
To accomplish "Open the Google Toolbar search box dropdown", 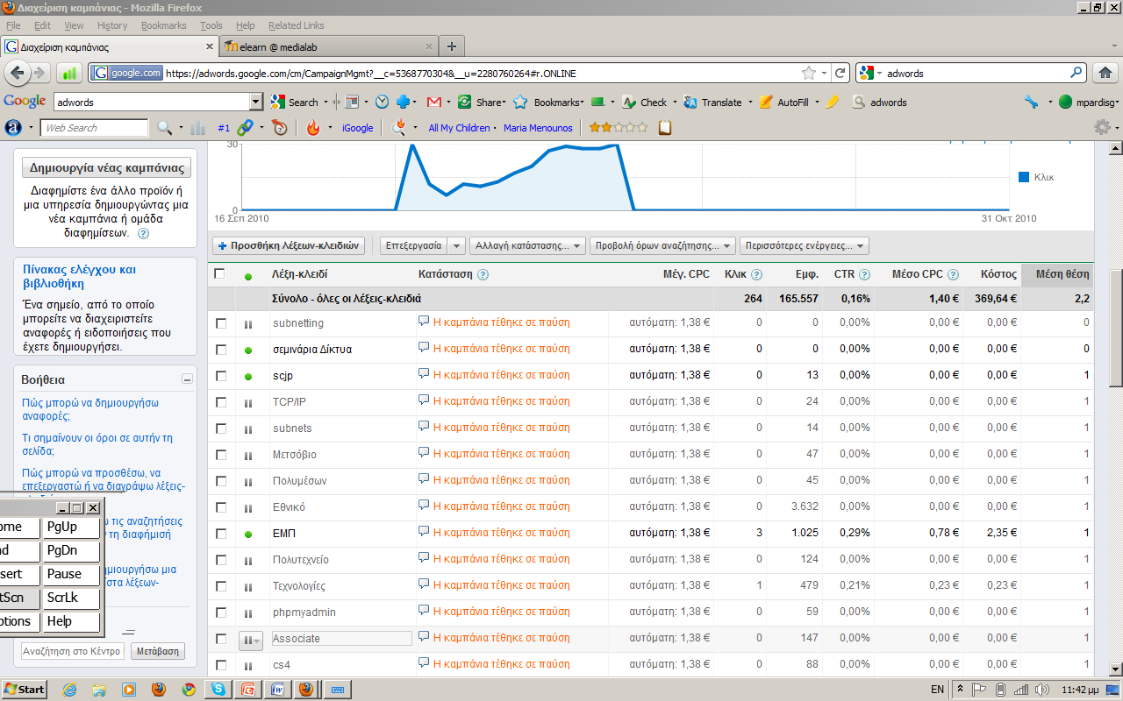I will click(255, 102).
